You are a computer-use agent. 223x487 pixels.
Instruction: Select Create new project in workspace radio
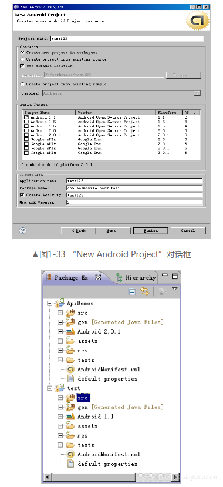(22, 53)
